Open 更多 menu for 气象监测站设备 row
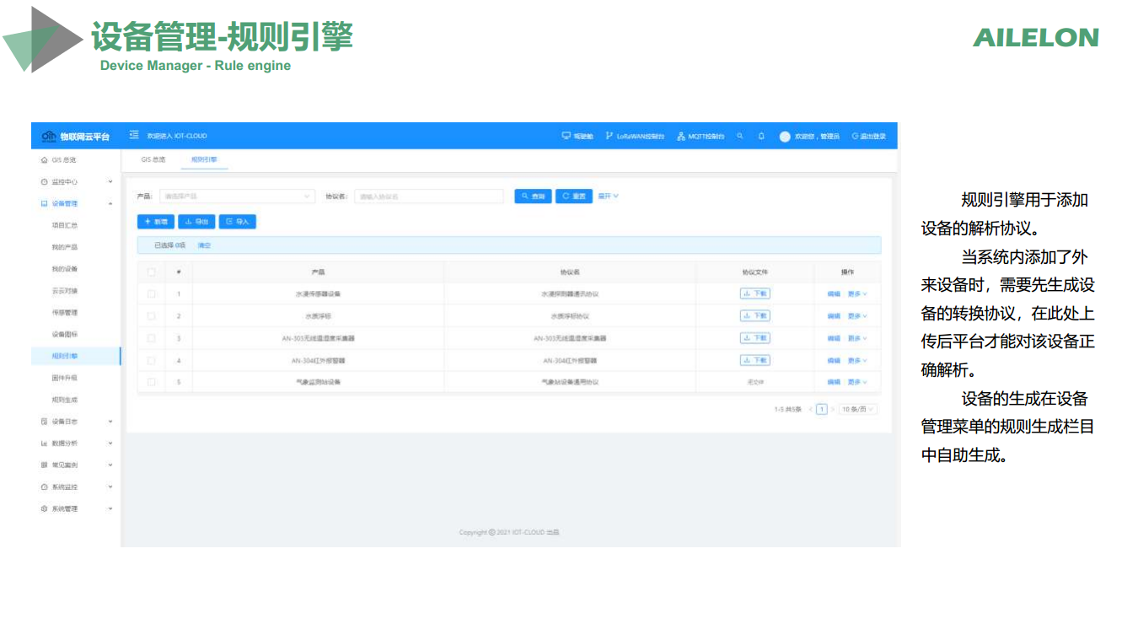 pos(857,382)
